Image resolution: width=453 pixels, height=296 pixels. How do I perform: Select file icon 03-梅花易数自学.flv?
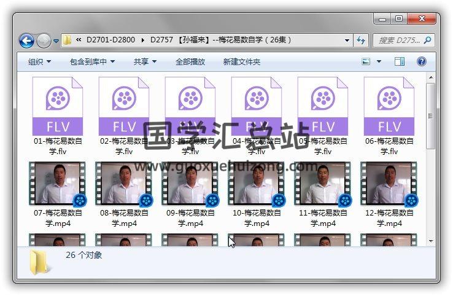[x=190, y=106]
